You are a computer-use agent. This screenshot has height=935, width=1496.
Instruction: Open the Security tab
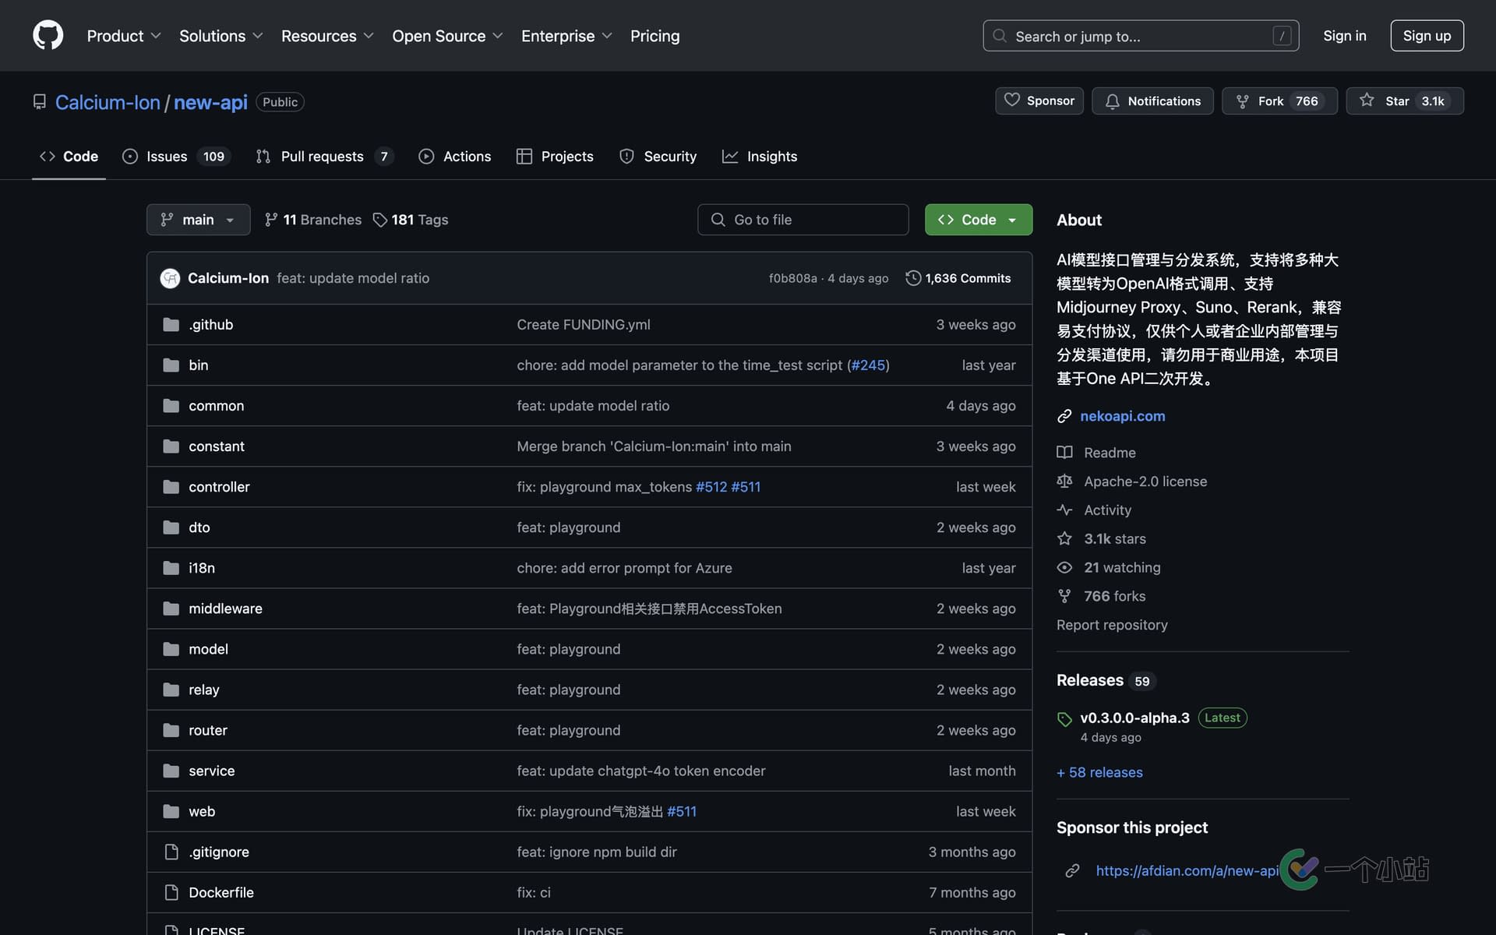coord(658,157)
